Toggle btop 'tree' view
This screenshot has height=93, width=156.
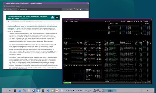pyautogui.click(x=139, y=41)
